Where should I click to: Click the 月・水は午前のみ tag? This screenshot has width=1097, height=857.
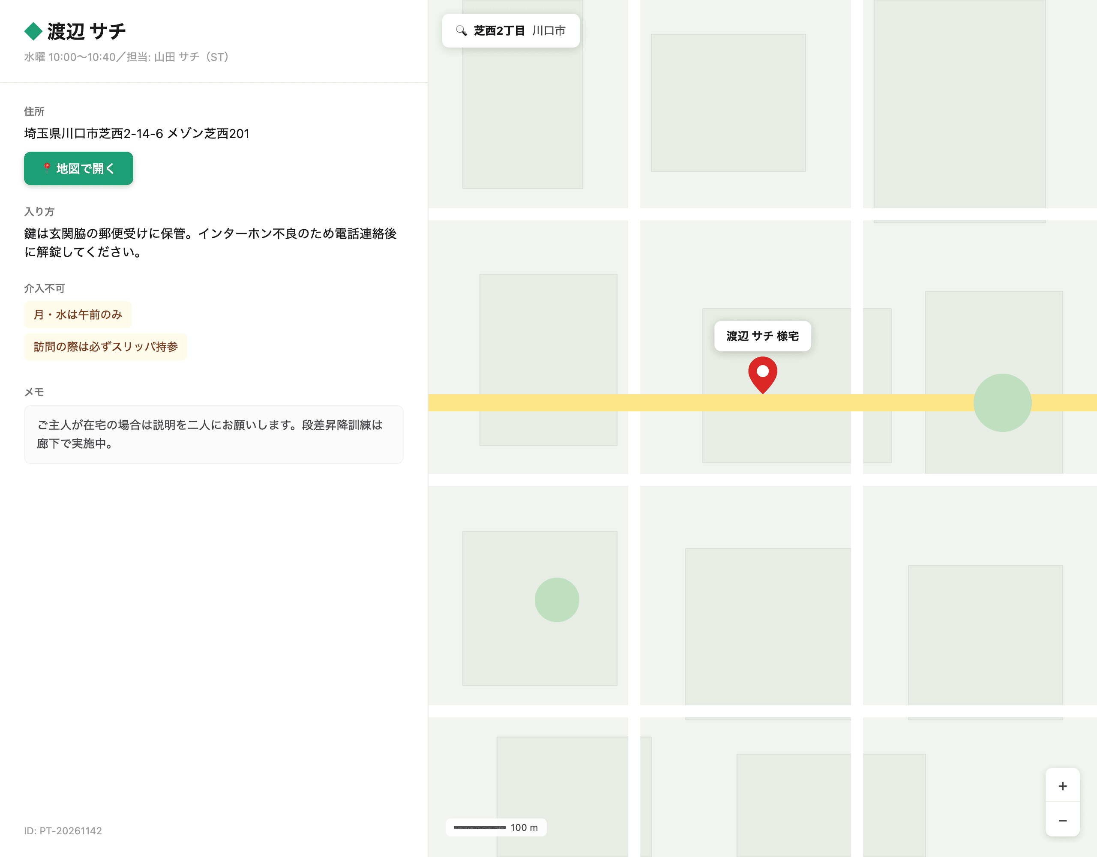pyautogui.click(x=78, y=315)
